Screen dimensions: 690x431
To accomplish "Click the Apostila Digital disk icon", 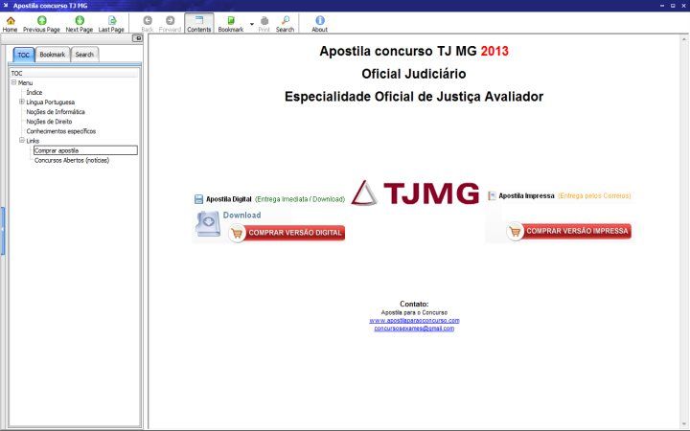I will [x=199, y=199].
